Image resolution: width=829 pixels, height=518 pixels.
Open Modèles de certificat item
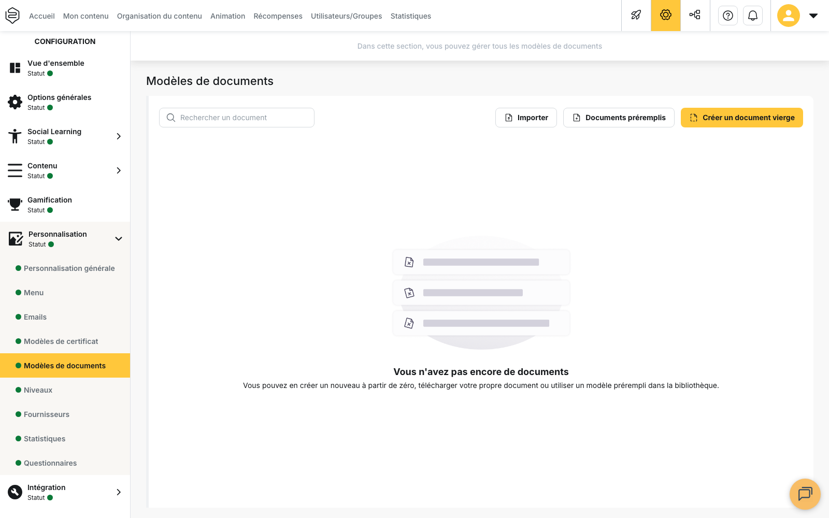(61, 341)
